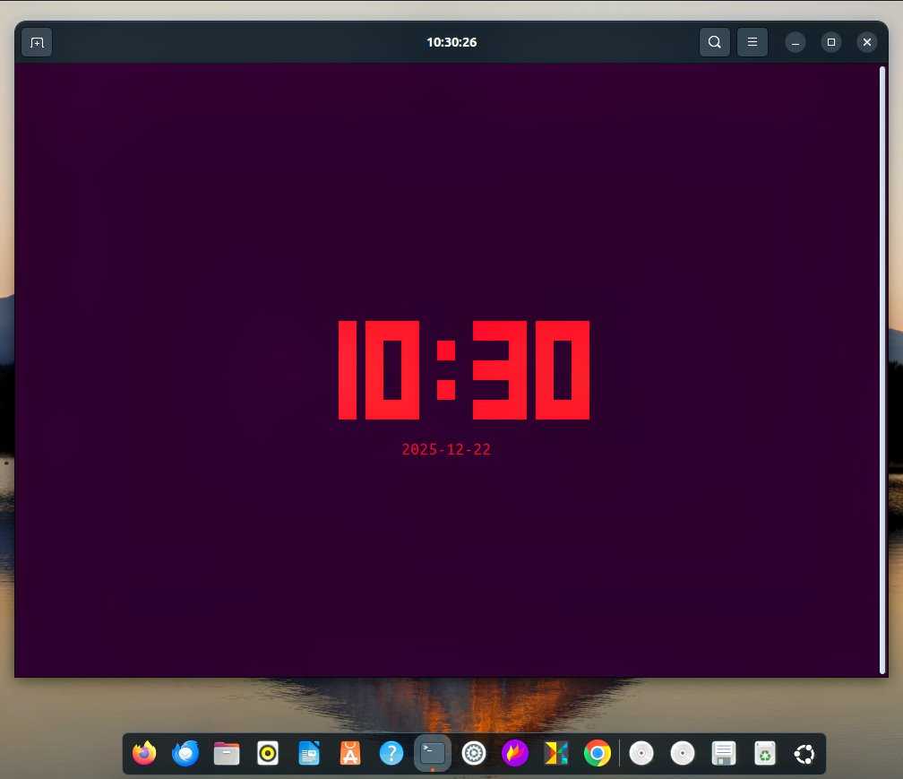Open the Settings gear in dock
Screen dimensions: 903x779
click(x=474, y=753)
